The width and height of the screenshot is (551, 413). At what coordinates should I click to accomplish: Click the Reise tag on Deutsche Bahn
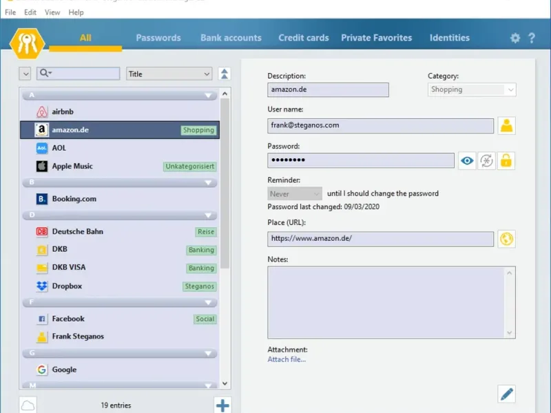pyautogui.click(x=205, y=232)
